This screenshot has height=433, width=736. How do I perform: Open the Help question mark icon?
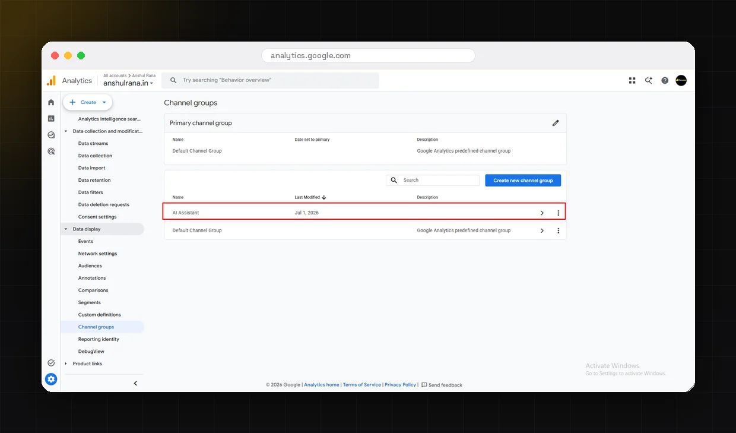(665, 80)
